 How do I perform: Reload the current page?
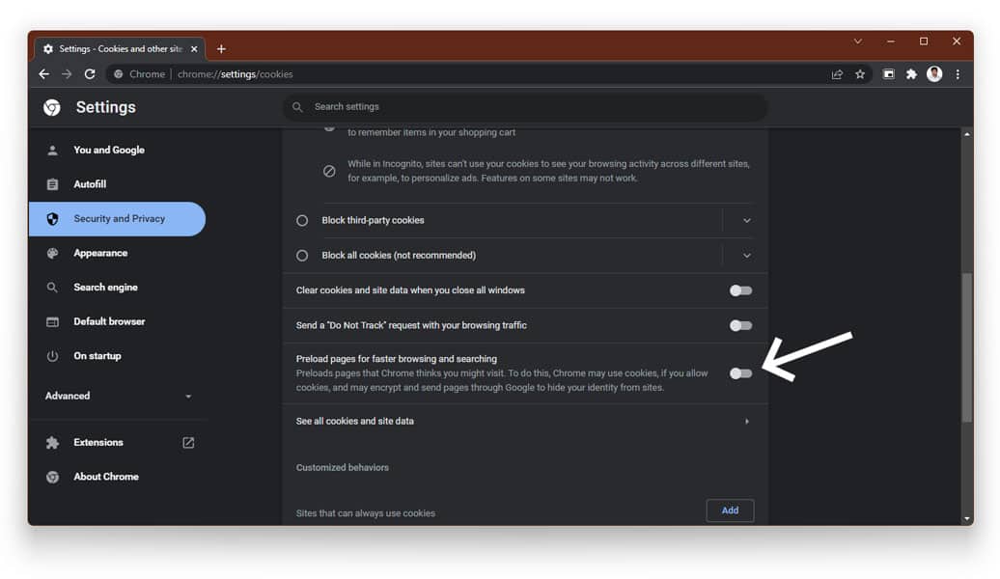[90, 74]
